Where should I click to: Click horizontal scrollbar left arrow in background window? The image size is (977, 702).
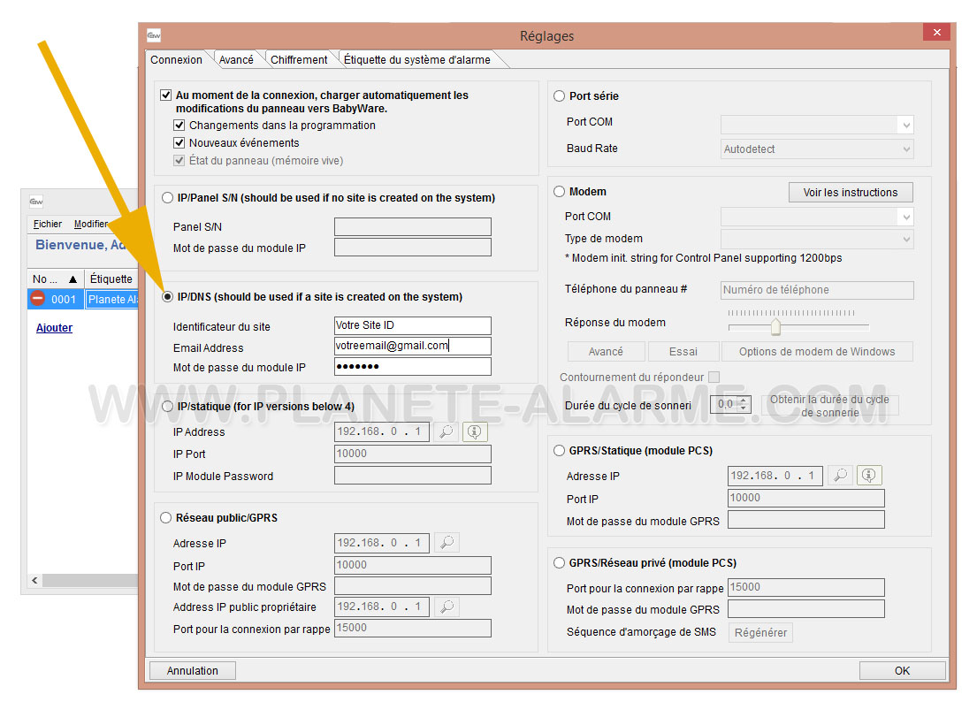coord(34,580)
